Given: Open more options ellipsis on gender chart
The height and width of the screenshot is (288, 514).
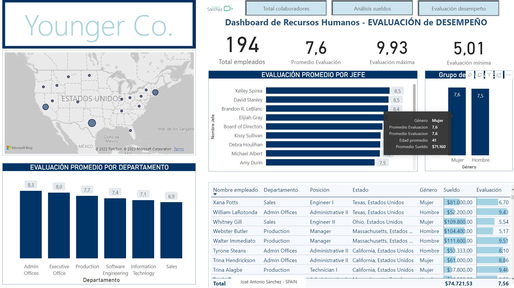Looking at the screenshot, I should (x=508, y=75).
